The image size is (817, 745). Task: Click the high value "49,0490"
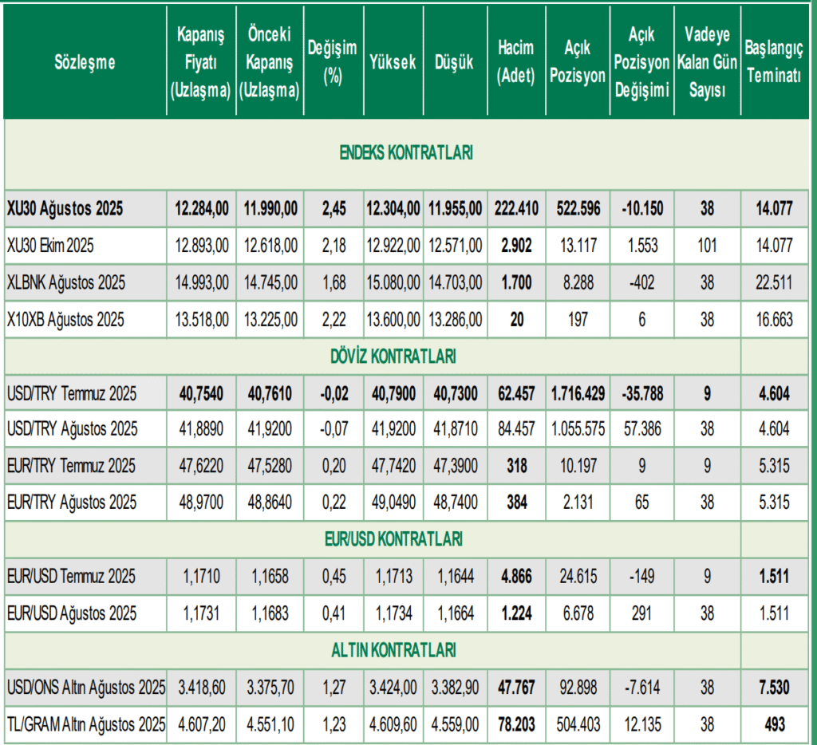tap(393, 503)
